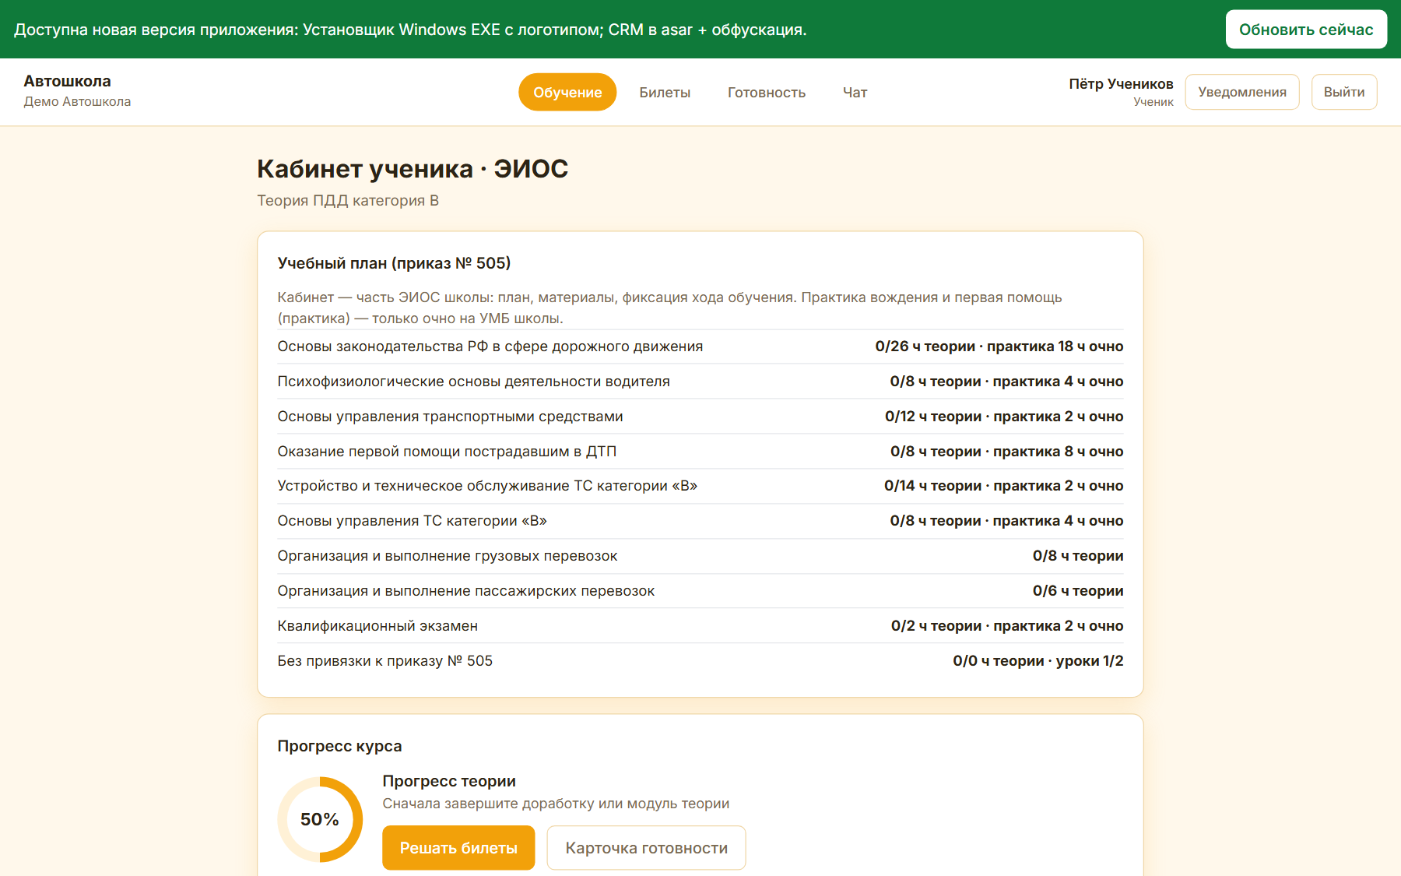The image size is (1401, 876).
Task: Open 'Карточка готовности'
Action: [646, 848]
